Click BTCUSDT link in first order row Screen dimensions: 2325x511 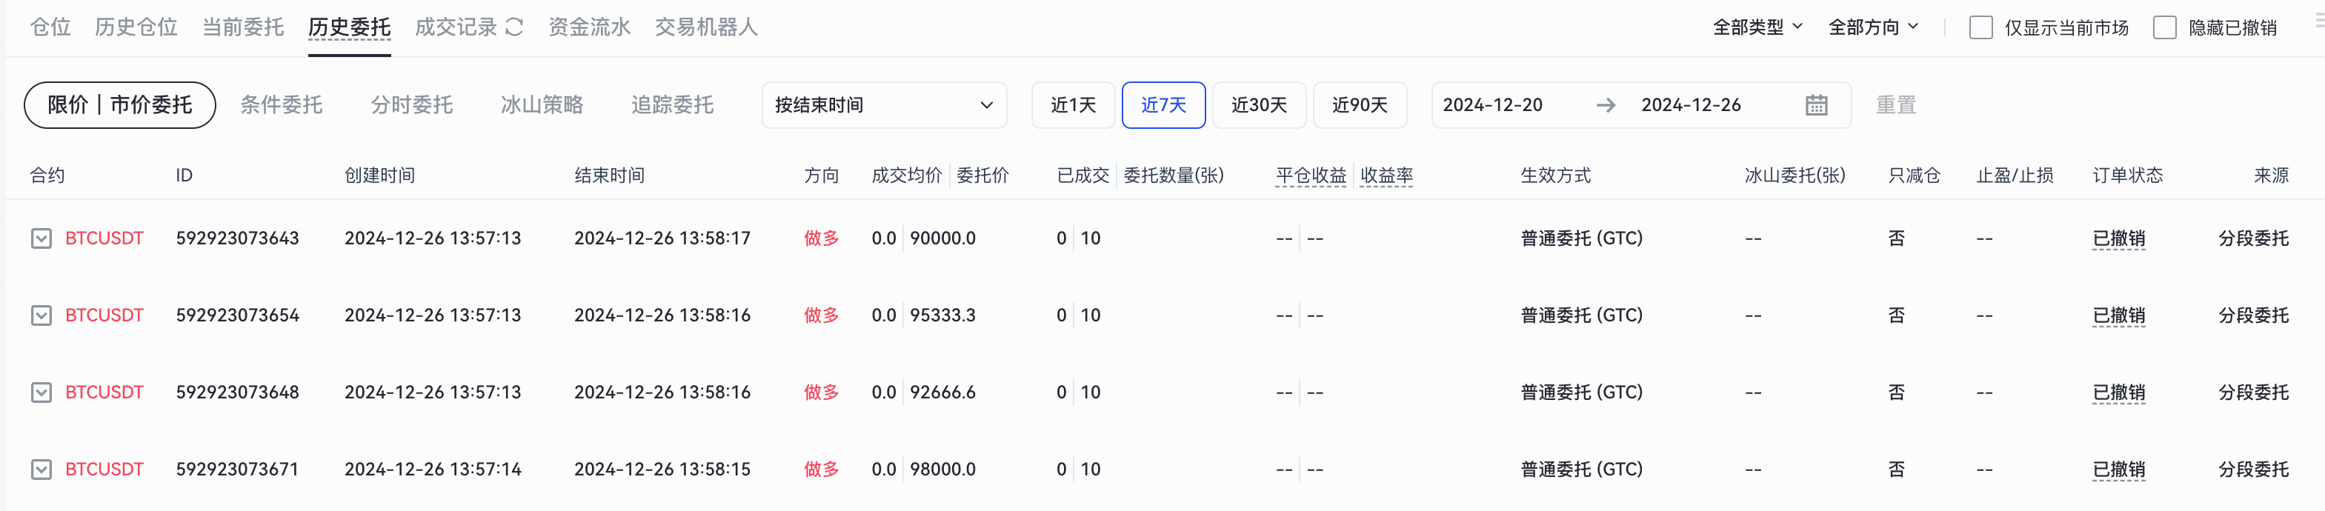pos(104,238)
